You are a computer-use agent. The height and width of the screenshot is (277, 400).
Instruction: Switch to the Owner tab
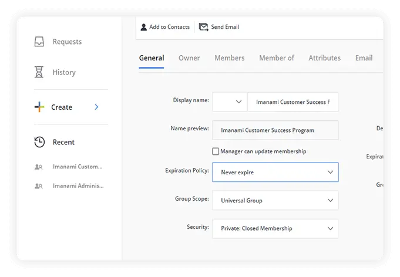tap(189, 58)
